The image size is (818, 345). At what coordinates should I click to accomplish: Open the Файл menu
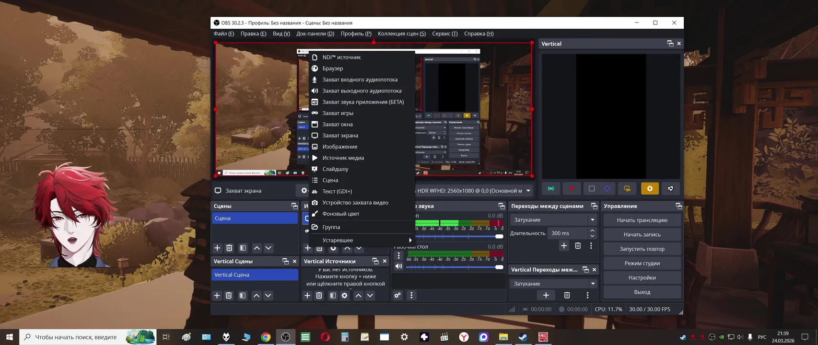click(x=224, y=34)
